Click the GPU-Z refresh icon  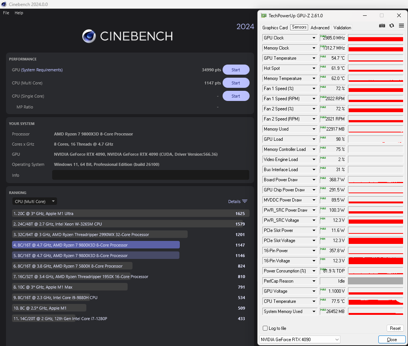pyautogui.click(x=391, y=26)
